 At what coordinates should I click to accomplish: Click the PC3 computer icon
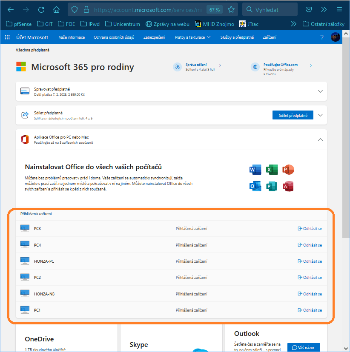pos(25,229)
